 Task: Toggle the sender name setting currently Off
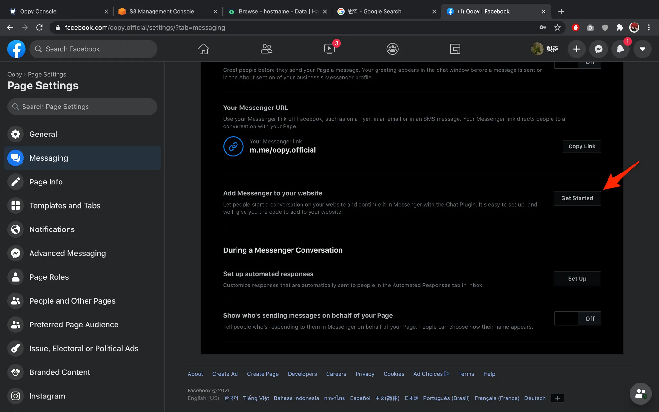[x=577, y=318]
